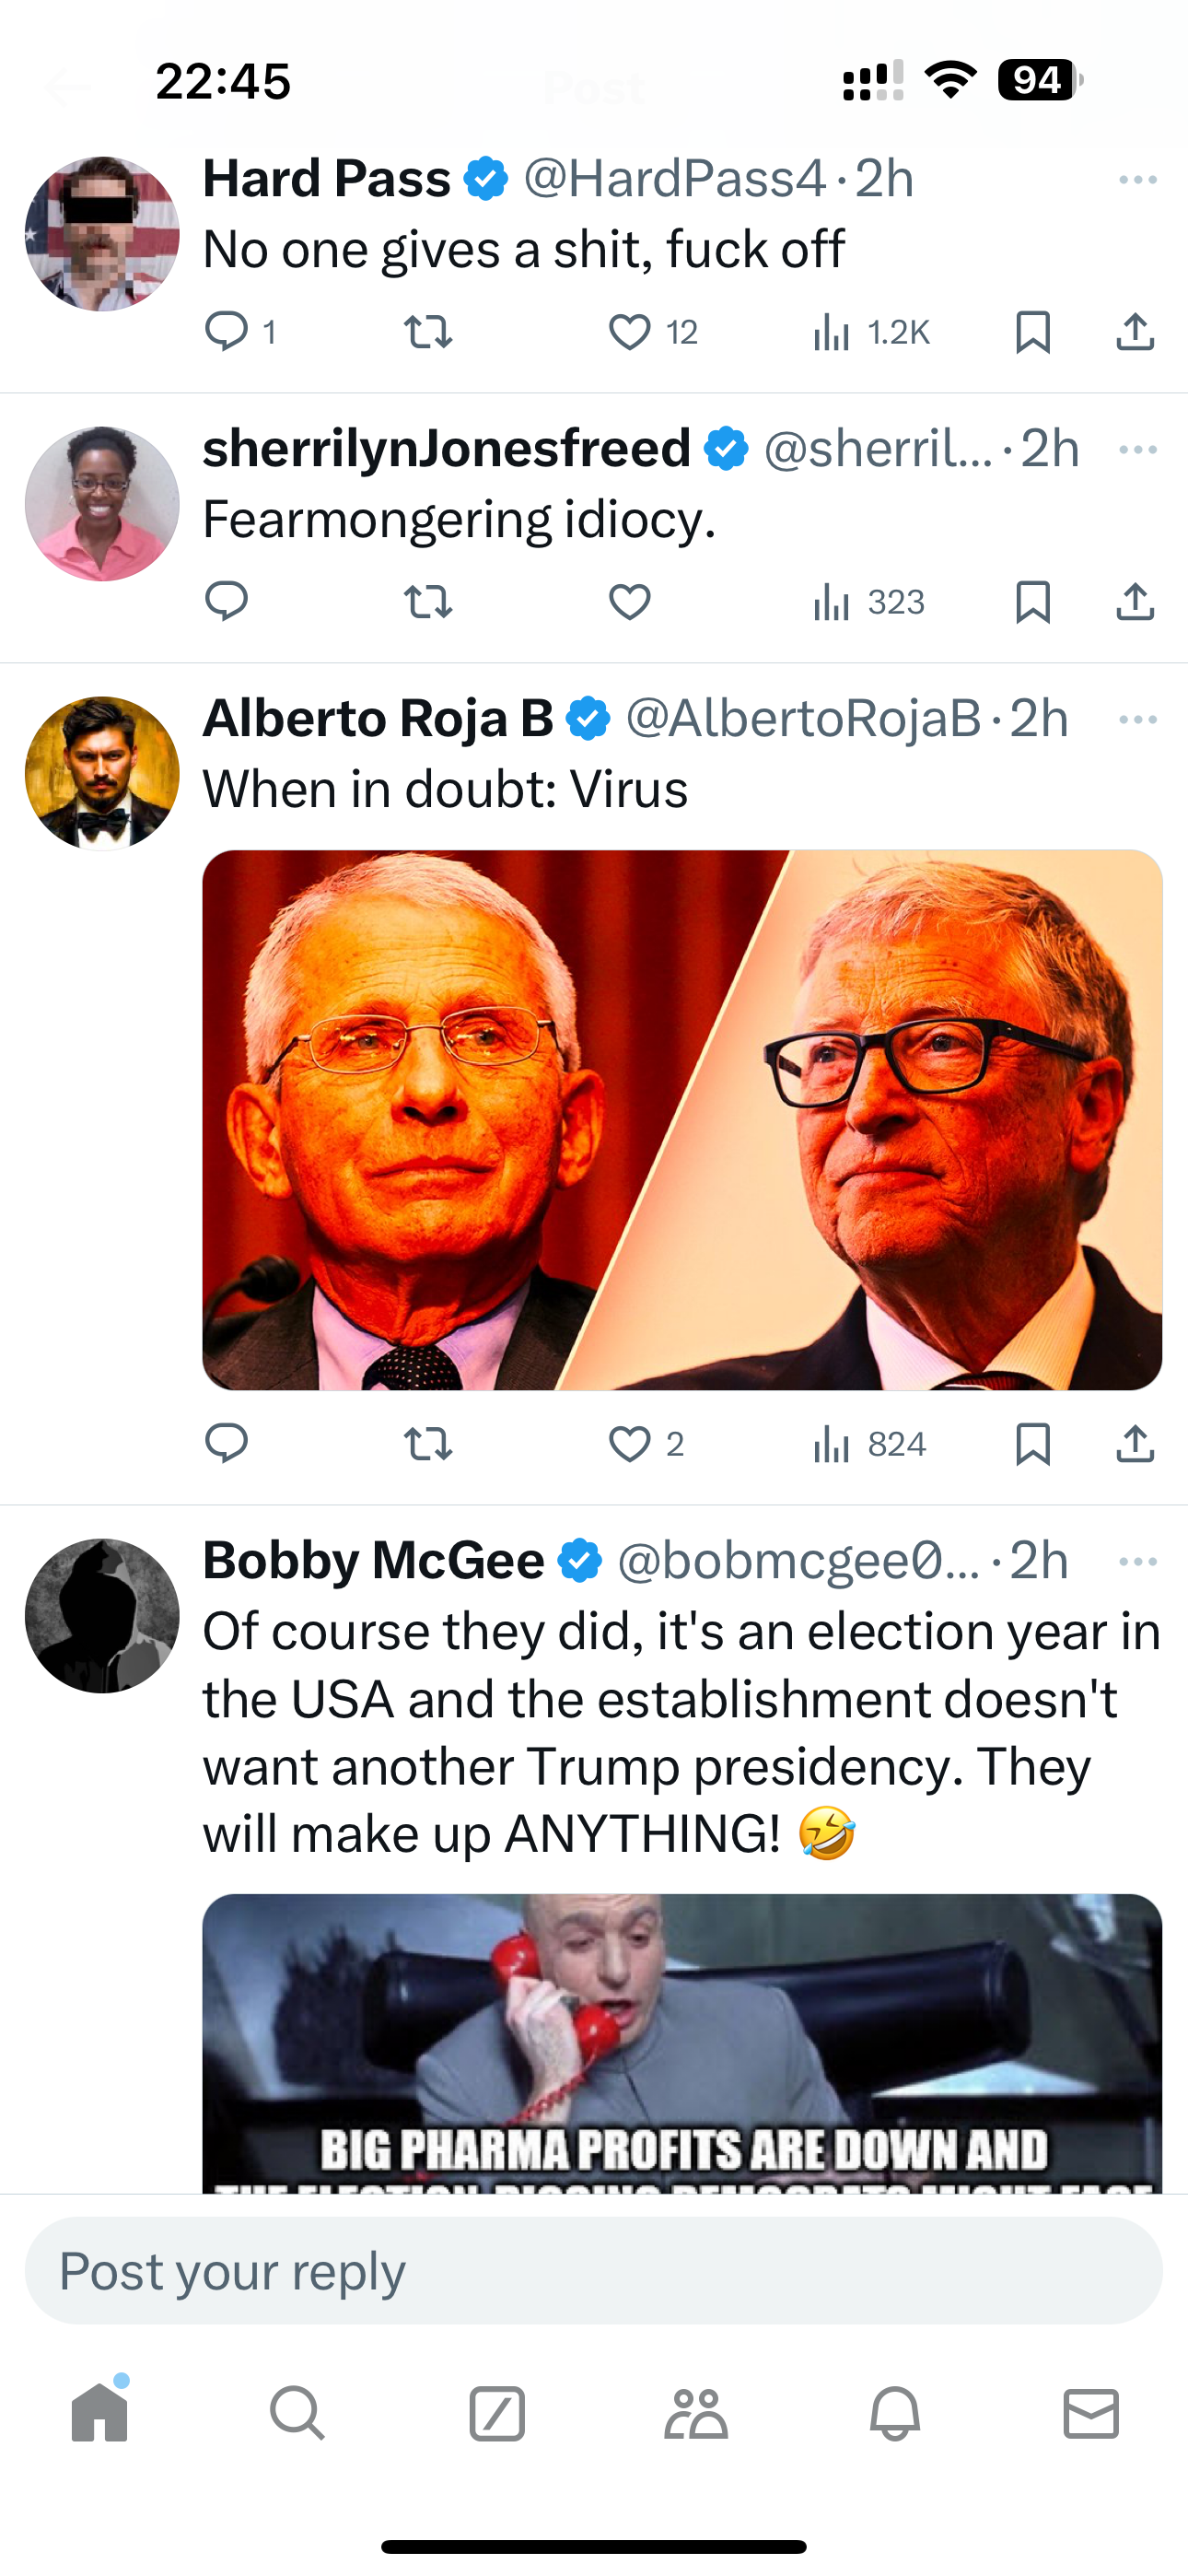Image resolution: width=1188 pixels, height=2576 pixels.
Task: Like Alberto Roja B's post
Action: [x=630, y=1444]
